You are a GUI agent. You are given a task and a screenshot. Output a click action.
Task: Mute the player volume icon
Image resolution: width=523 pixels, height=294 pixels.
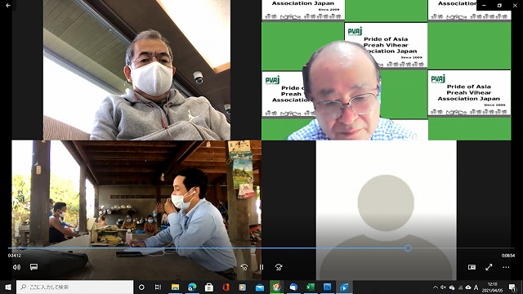[x=16, y=267]
